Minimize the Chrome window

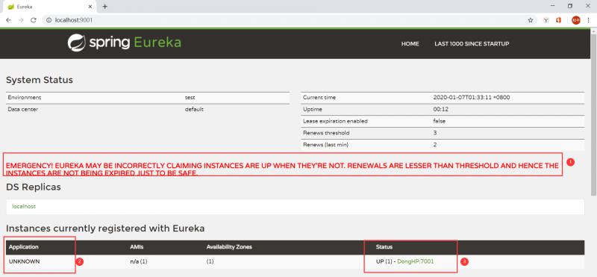(x=553, y=6)
